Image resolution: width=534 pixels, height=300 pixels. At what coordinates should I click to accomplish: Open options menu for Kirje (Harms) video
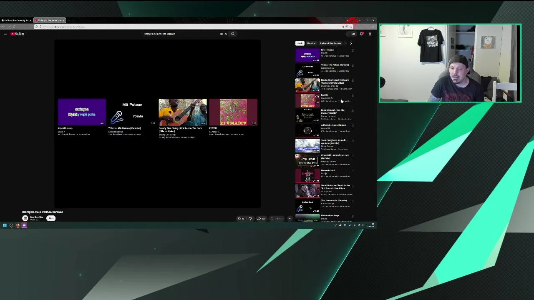[x=353, y=50]
